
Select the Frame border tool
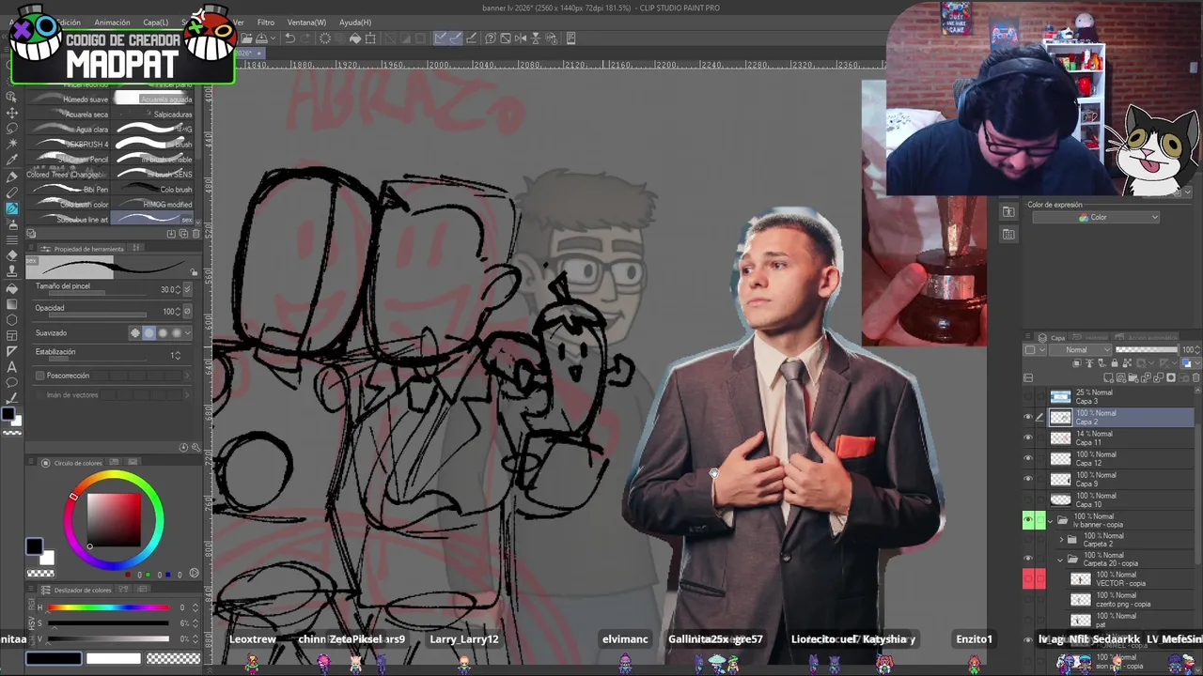12,336
